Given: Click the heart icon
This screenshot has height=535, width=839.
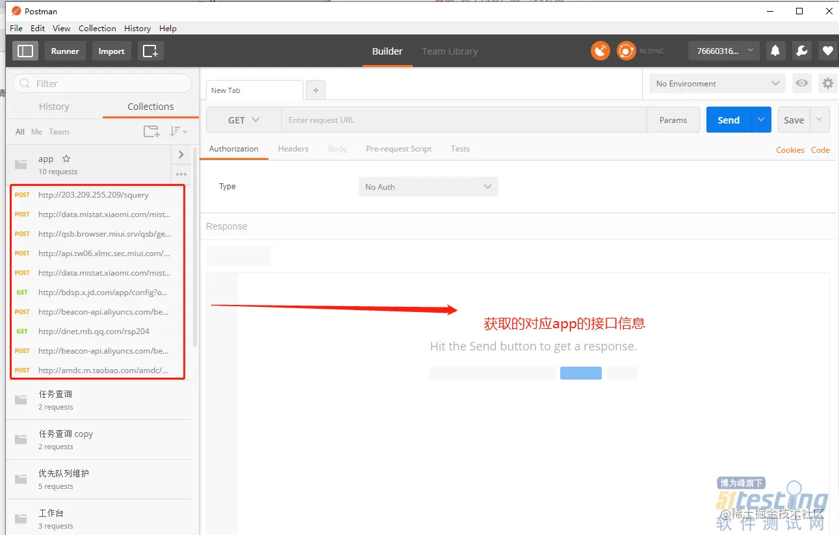Looking at the screenshot, I should pyautogui.click(x=827, y=51).
